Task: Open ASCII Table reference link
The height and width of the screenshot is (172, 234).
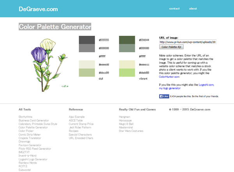Action: tap(76, 121)
